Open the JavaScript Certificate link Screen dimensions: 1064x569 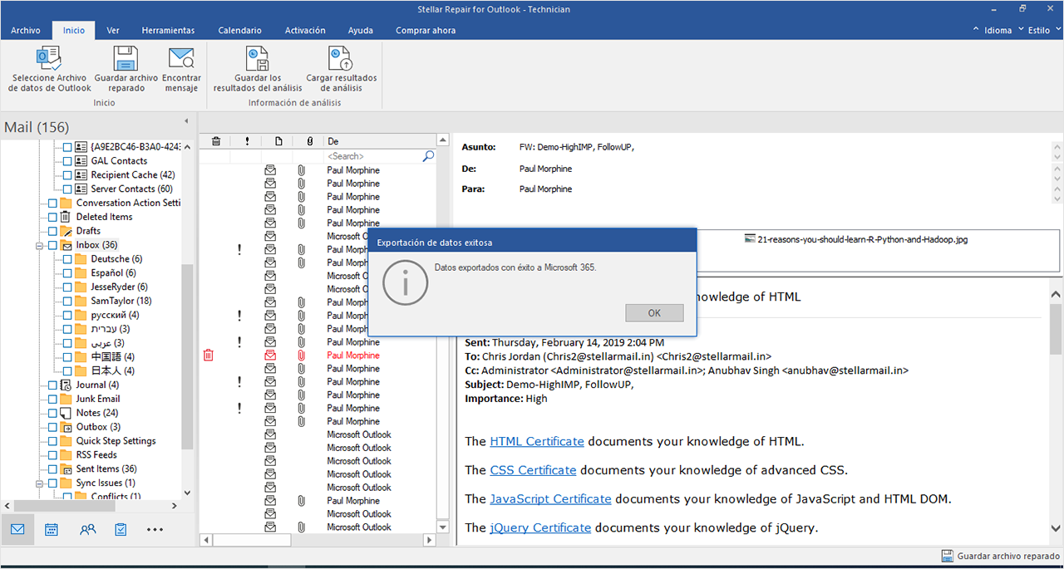pos(550,499)
